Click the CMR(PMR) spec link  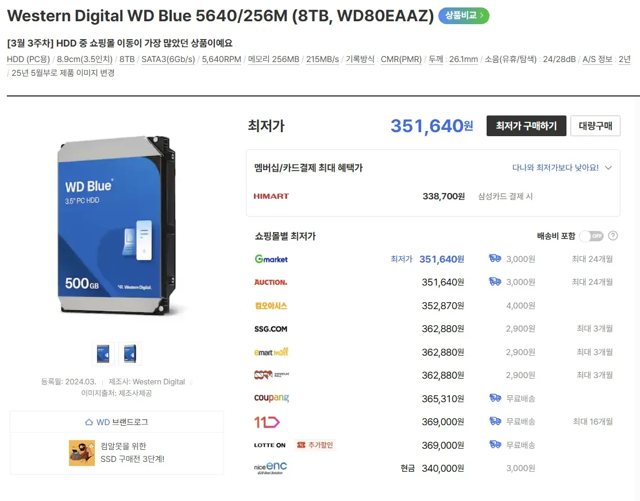coord(401,59)
